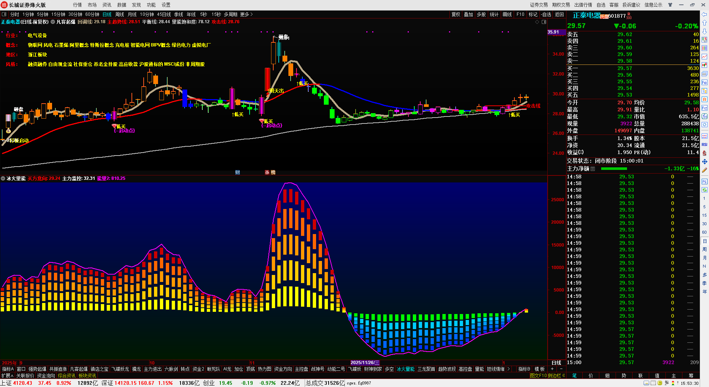Image resolution: width=709 pixels, height=387 pixels.
Task: Expand the 更多 periods dropdown
Action: (247, 14)
